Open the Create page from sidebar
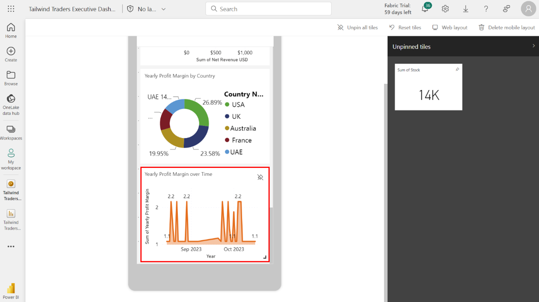This screenshot has width=539, height=302. (11, 55)
